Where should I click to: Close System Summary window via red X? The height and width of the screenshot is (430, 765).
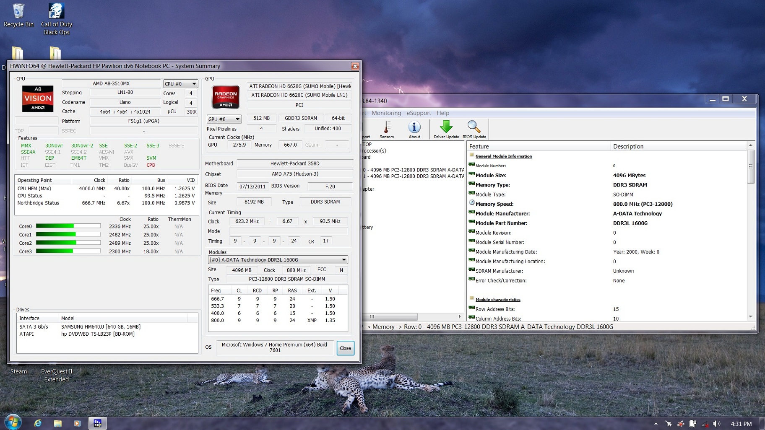click(355, 66)
